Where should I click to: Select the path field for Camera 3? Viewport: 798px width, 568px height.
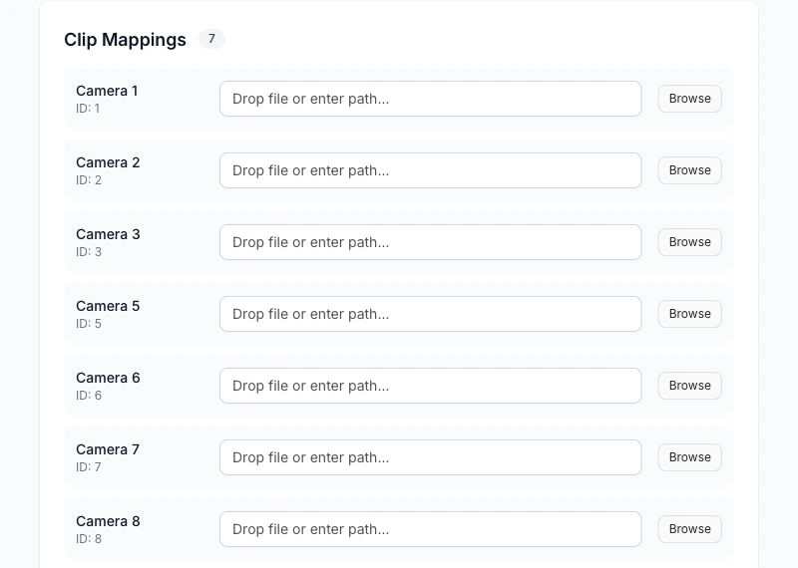point(430,242)
